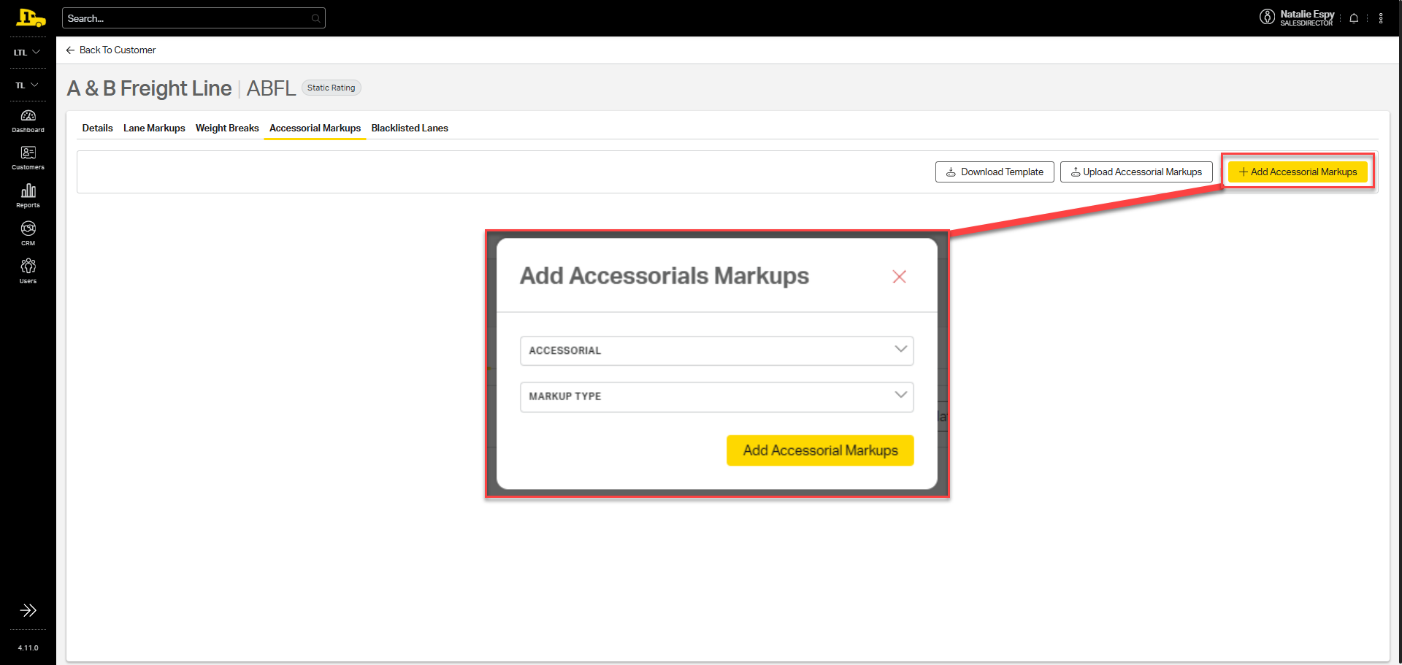The width and height of the screenshot is (1402, 665).
Task: Open the ACCESSORIAL dropdown
Action: coord(716,350)
